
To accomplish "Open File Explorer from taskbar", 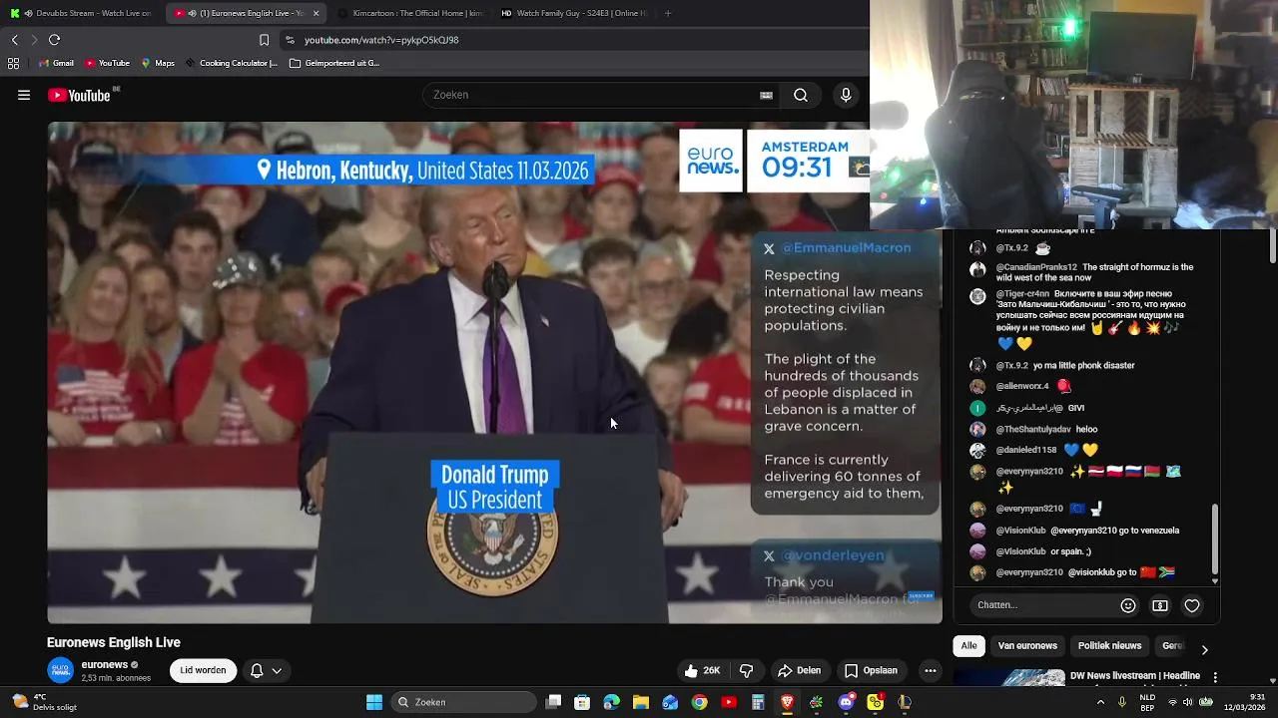I will (641, 702).
